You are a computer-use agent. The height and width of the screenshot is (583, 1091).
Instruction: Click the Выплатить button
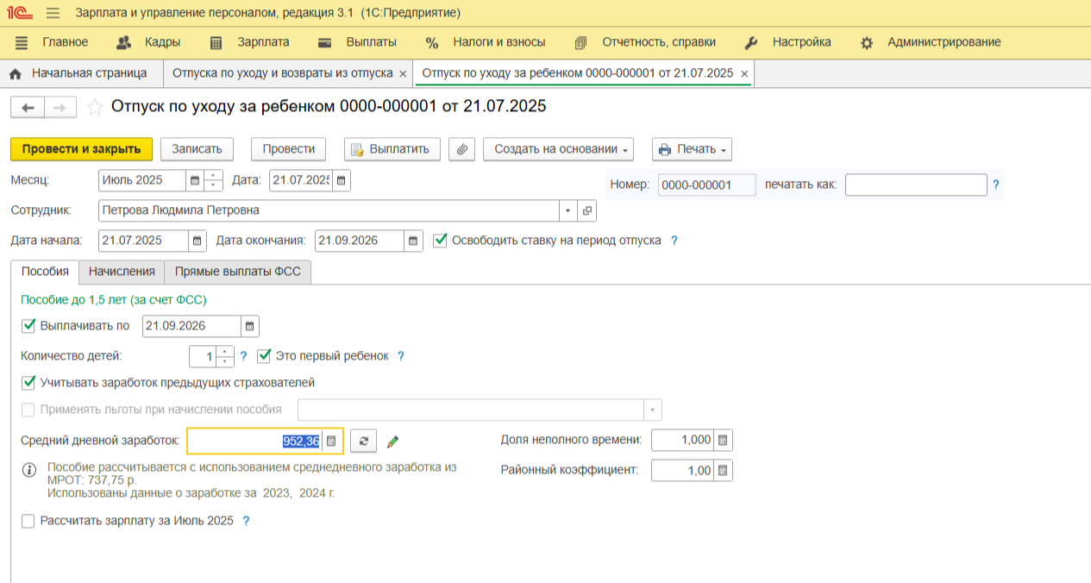click(x=392, y=149)
